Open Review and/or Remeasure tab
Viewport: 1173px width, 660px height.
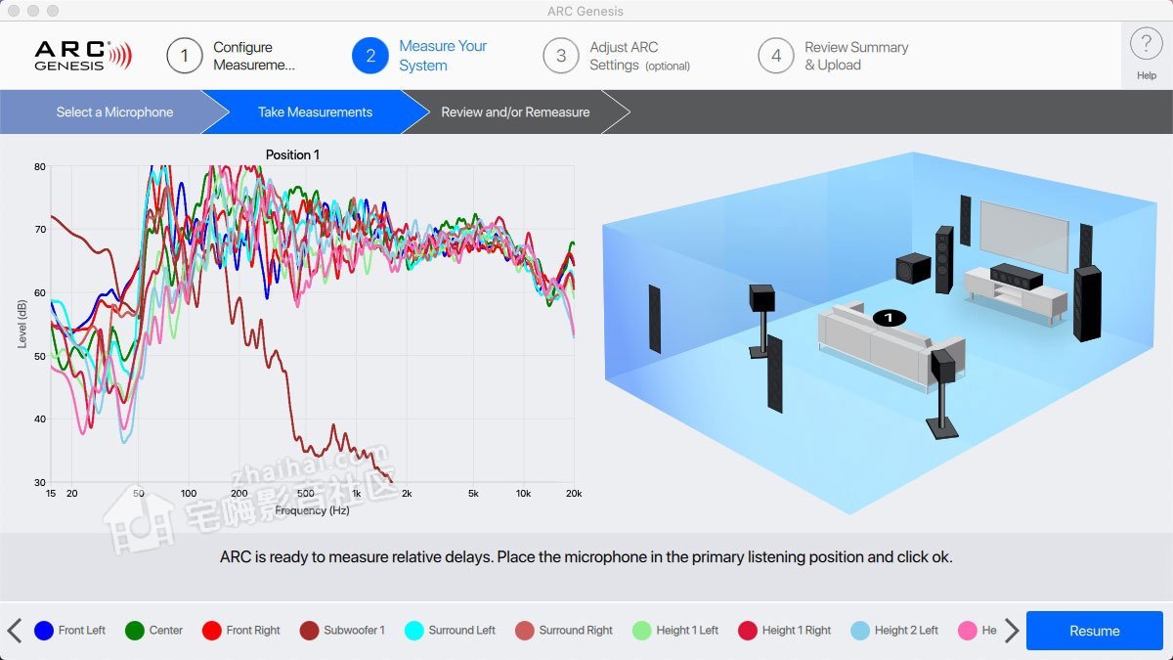coord(515,112)
